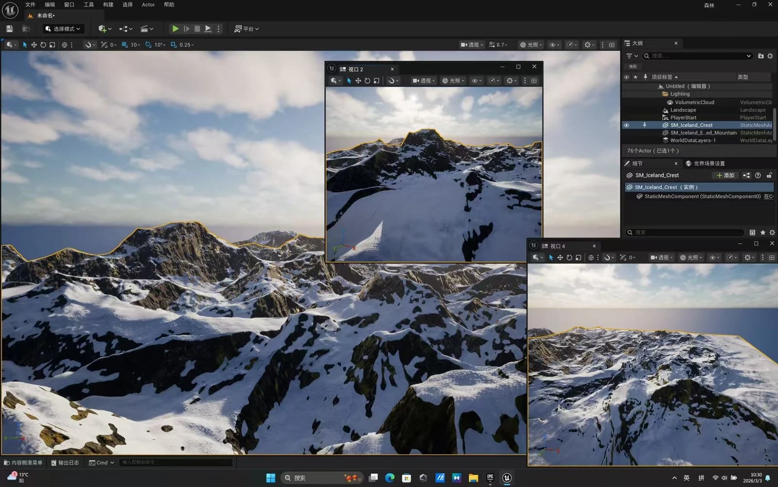The image size is (778, 487).
Task: Click the green Play button in the toolbar
Action: (176, 29)
